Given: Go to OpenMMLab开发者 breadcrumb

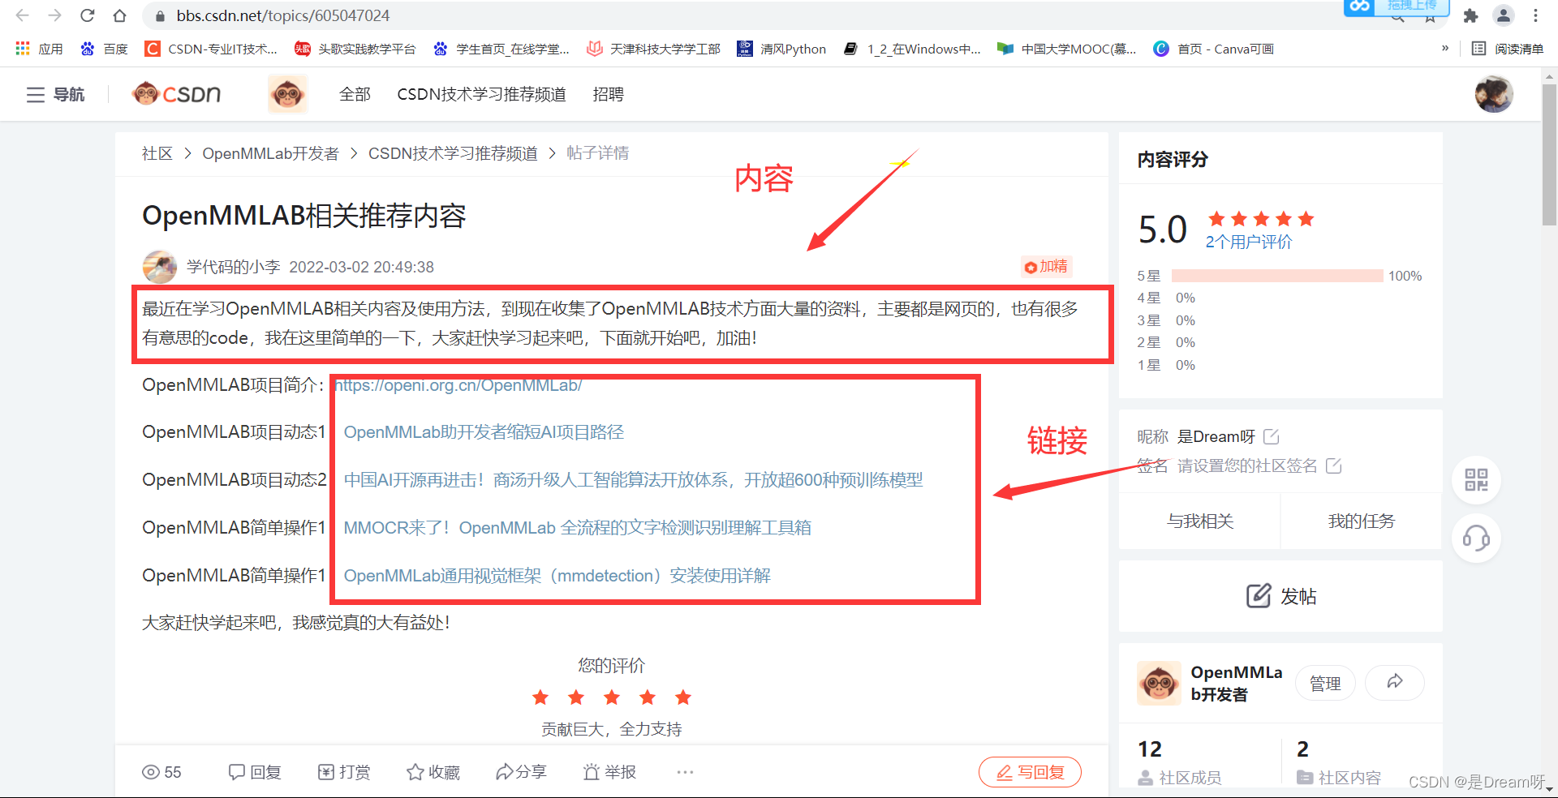Looking at the screenshot, I should coord(270,153).
